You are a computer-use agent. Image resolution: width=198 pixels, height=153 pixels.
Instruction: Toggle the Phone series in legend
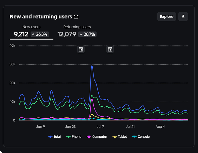[74, 137]
